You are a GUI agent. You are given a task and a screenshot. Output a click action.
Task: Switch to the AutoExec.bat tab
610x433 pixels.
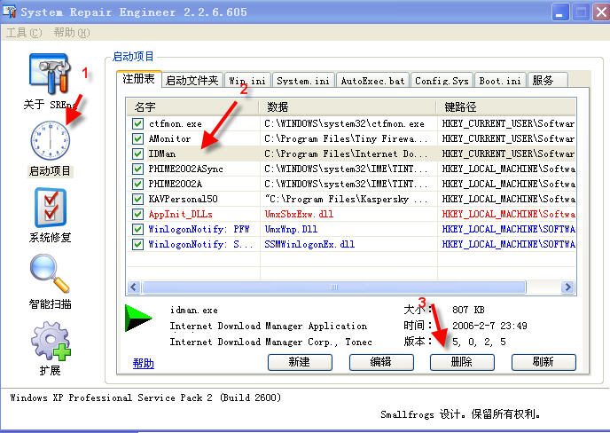tap(372, 80)
